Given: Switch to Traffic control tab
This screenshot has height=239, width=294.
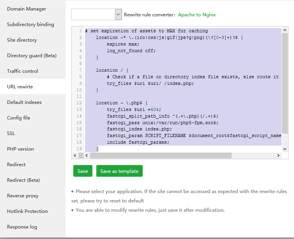Looking at the screenshot, I should click(23, 71).
